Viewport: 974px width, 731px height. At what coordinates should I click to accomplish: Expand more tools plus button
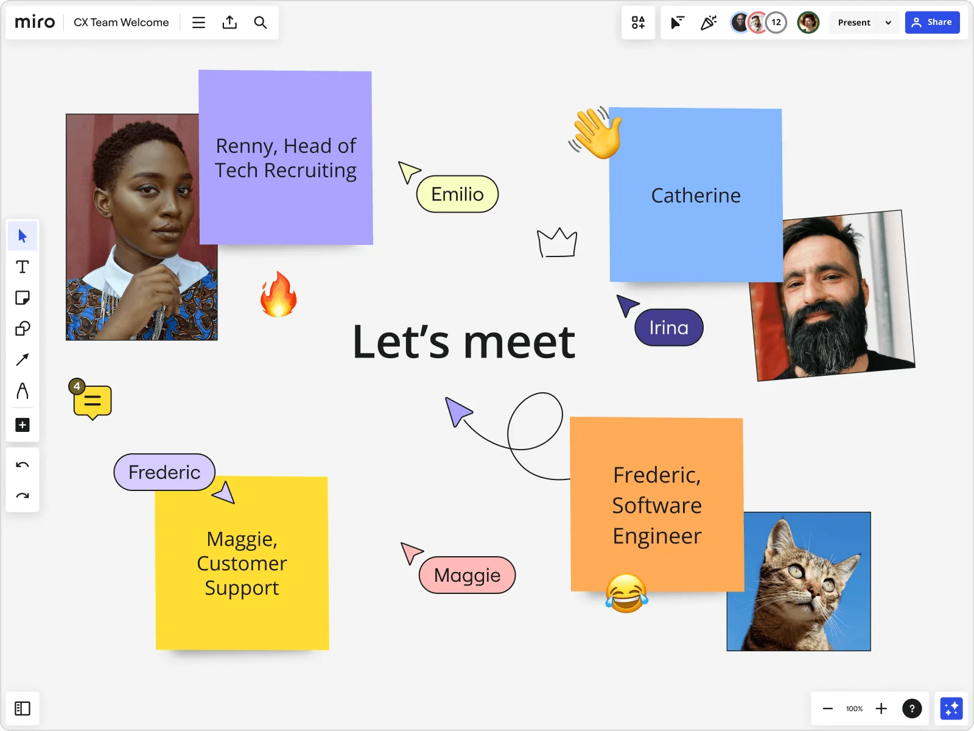(x=23, y=425)
